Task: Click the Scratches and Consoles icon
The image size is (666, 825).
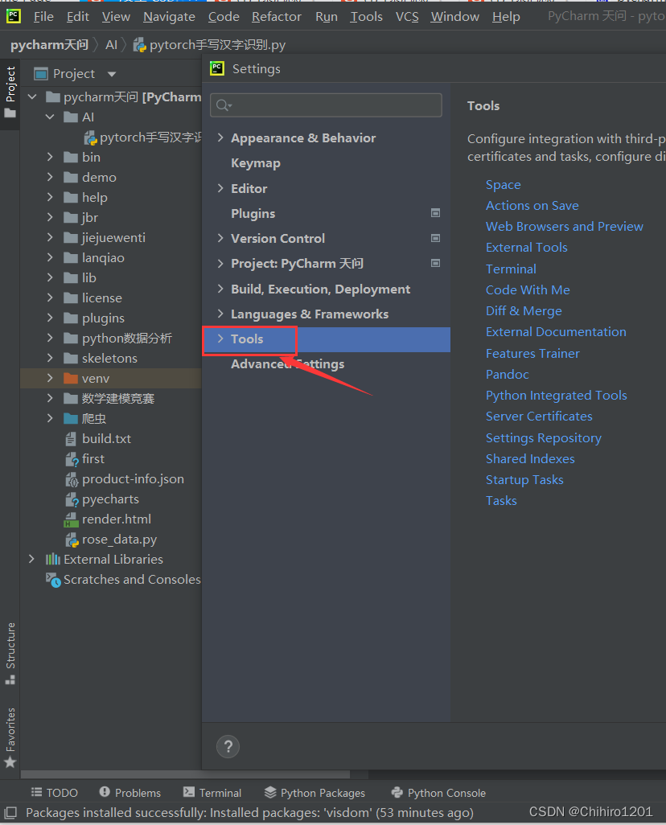Action: point(53,580)
